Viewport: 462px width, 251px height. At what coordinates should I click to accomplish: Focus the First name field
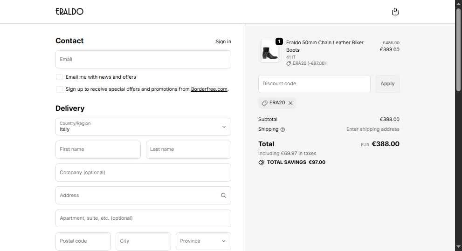pyautogui.click(x=98, y=149)
